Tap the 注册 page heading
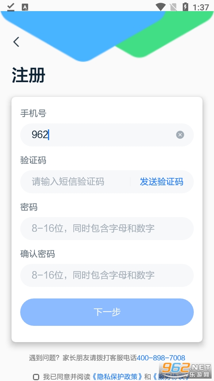This screenshot has width=214, height=381. [x=29, y=75]
